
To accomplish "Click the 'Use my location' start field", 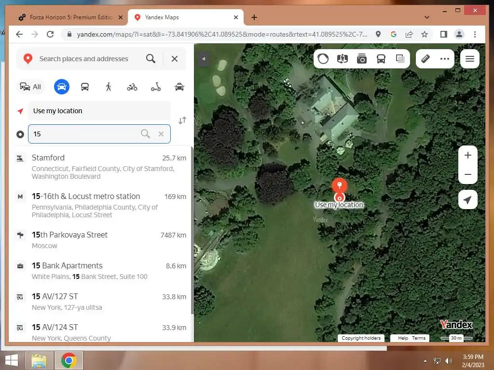I will click(99, 111).
